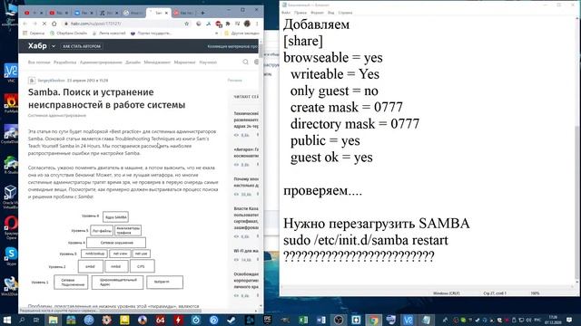Click the Chrome back arrow

(25, 24)
